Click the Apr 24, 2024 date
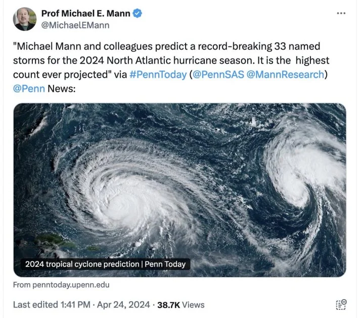This screenshot has width=364, height=318. 121,304
